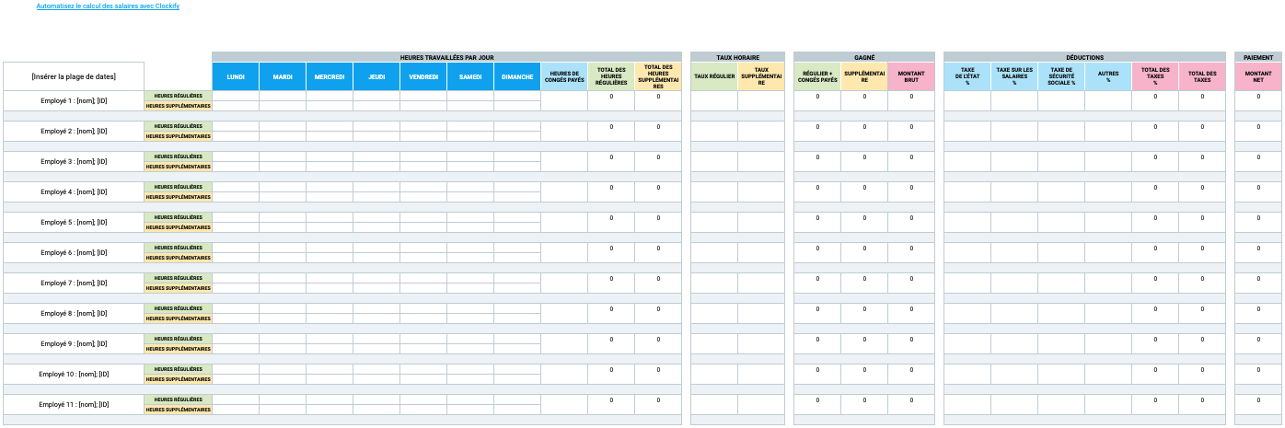Select the 'Employé 5 : [nom]; [ID]' cell

74,222
